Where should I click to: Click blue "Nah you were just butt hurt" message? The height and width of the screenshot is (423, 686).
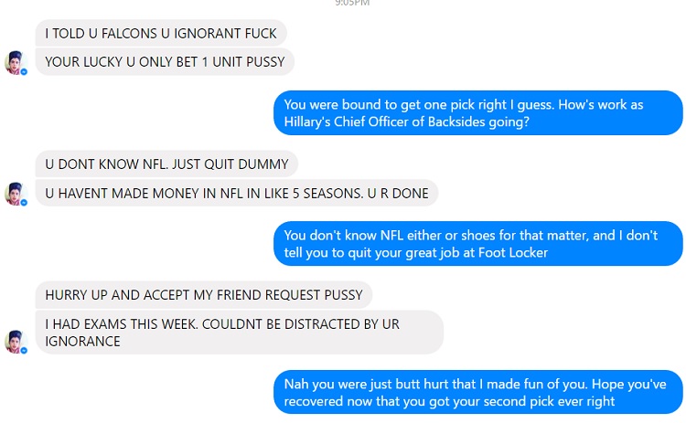[478, 392]
